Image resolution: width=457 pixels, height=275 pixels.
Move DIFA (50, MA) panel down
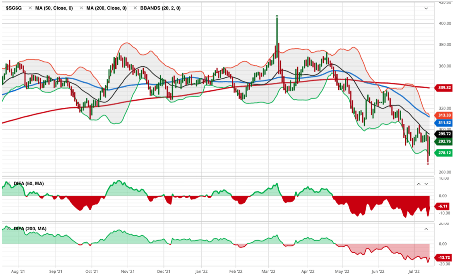[426, 184]
